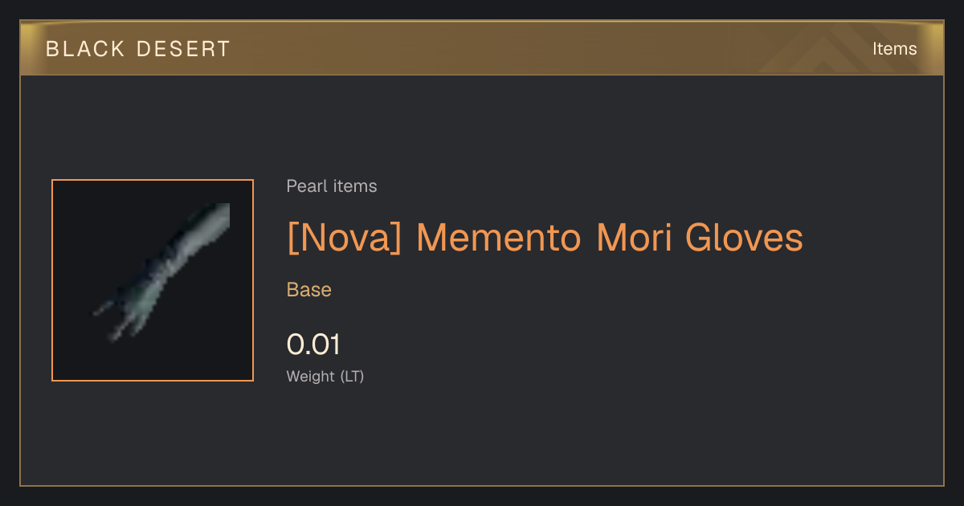Image resolution: width=964 pixels, height=506 pixels.
Task: Click the BLACK DESERT logo text
Action: click(x=138, y=49)
